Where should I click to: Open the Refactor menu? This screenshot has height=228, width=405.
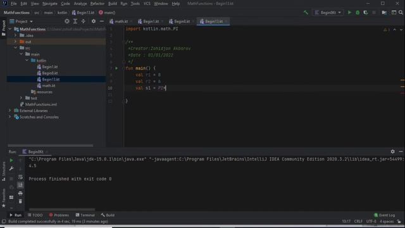click(x=97, y=4)
